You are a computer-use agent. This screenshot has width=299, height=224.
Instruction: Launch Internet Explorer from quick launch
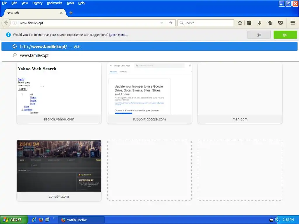click(34, 220)
